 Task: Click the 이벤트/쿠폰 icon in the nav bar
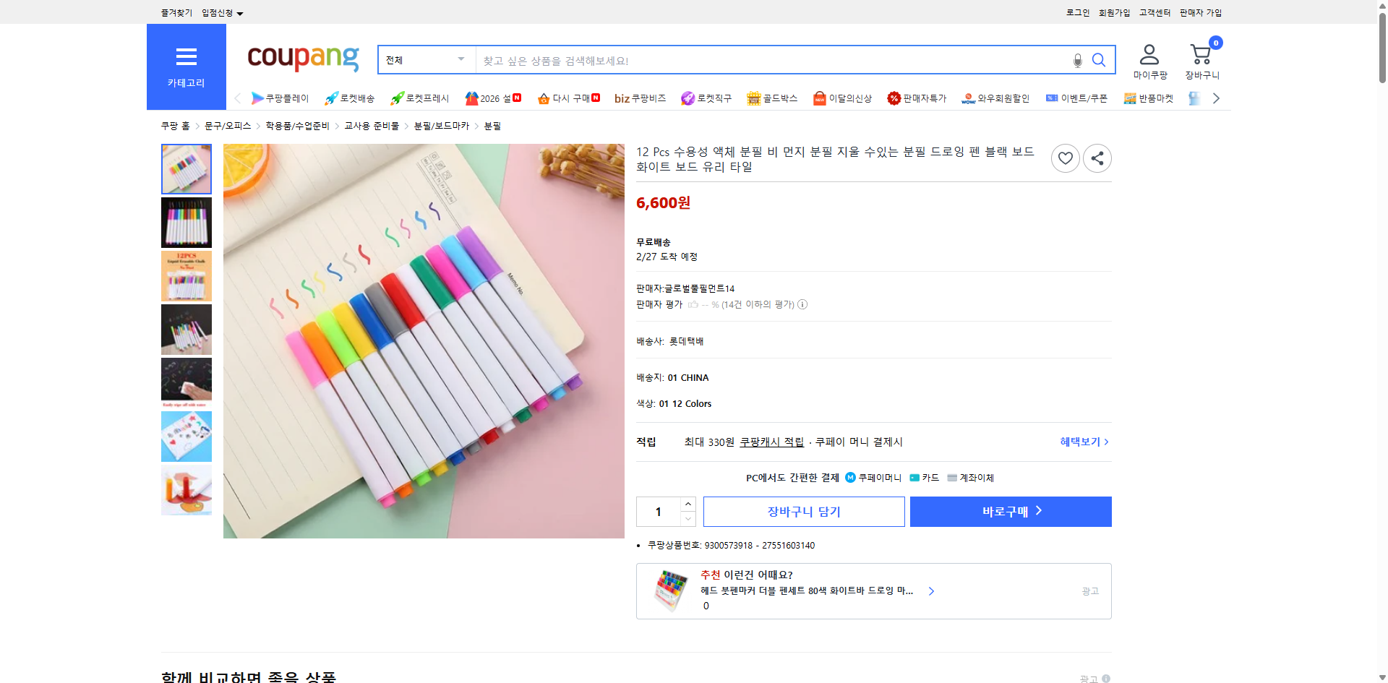pos(1052,98)
